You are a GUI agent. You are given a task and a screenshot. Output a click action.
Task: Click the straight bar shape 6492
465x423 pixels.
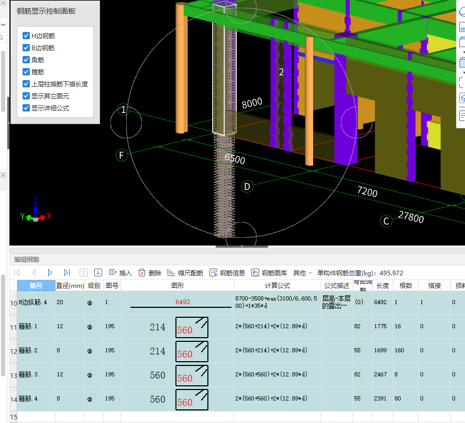point(181,304)
